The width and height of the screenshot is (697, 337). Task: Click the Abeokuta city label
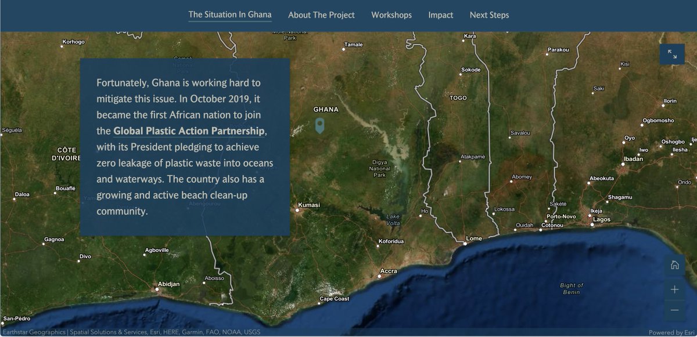pos(601,179)
